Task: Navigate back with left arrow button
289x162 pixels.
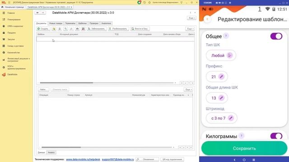Action: (x=37, y=13)
